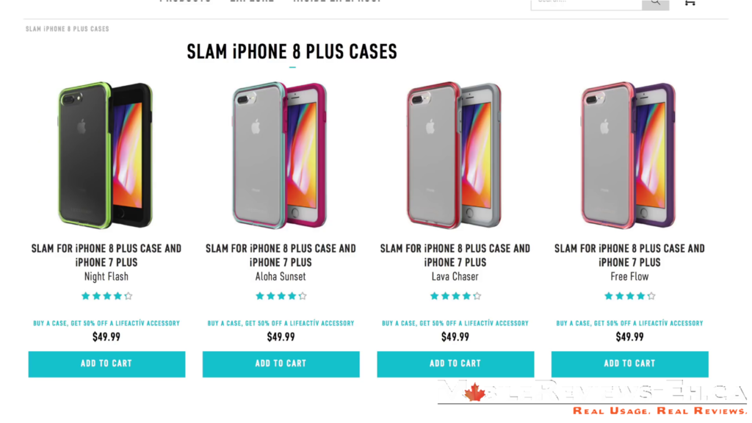Open the Night Flash case image

106,155
